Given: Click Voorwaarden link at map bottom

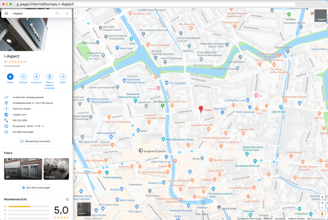Looking at the screenshot, I should click(280, 218).
